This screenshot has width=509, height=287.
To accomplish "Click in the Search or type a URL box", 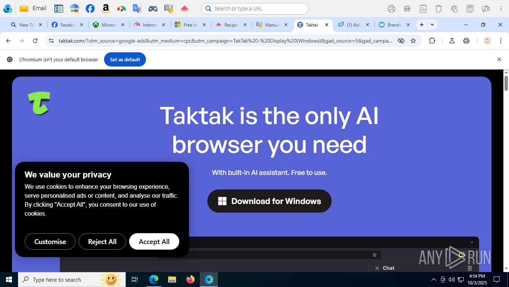I will tap(255, 9).
